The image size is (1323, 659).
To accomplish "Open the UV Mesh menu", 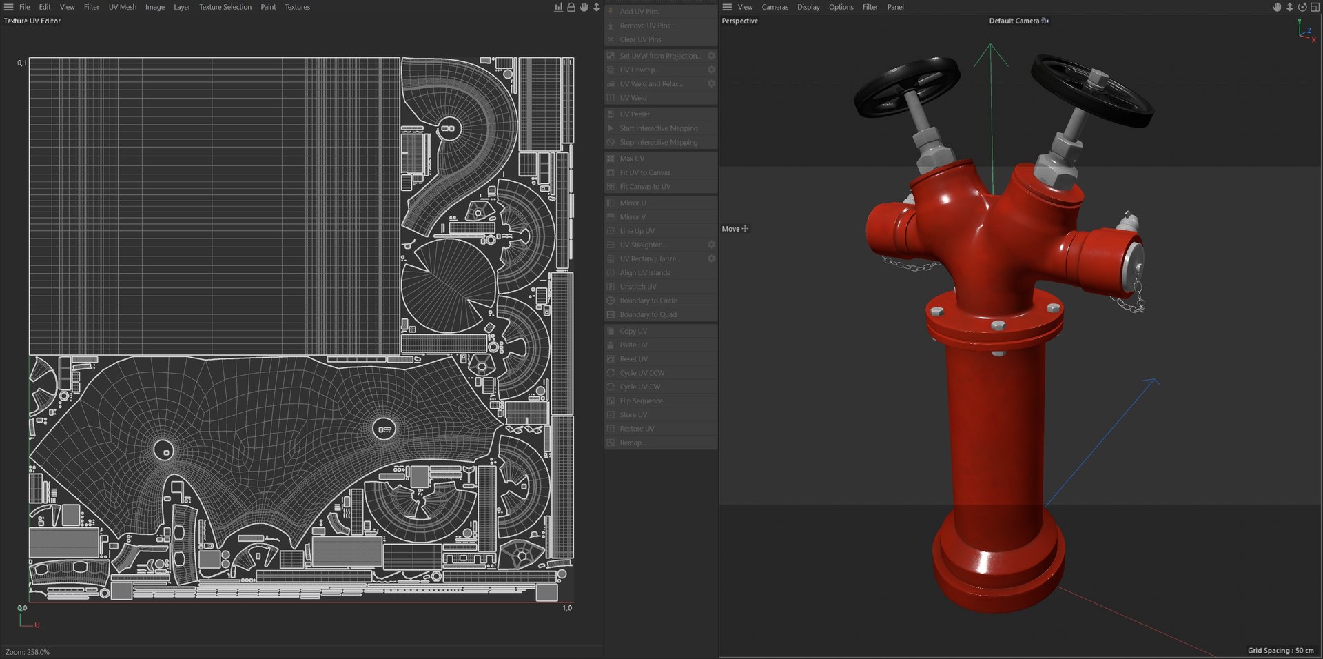I will pos(123,7).
